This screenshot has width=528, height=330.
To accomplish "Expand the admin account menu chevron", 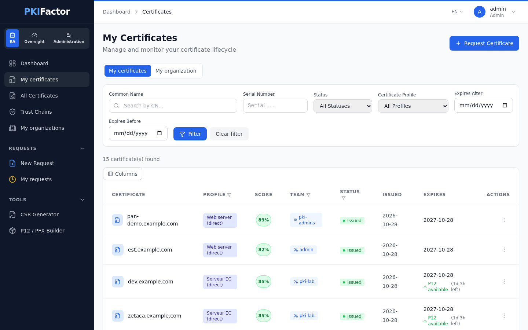I will (513, 12).
